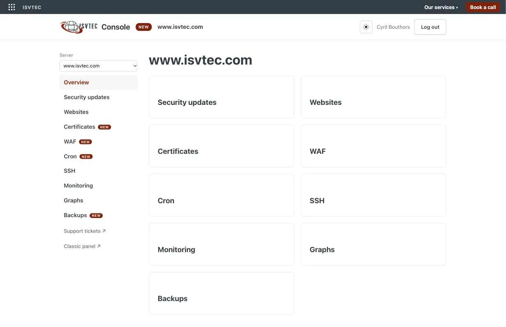The height and width of the screenshot is (327, 506).
Task: Open the Cron card
Action: (x=221, y=195)
